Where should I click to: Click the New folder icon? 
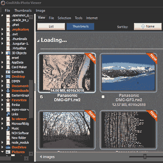pos(8,138)
